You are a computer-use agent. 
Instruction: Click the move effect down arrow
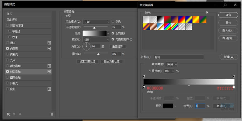click(x=20, y=114)
